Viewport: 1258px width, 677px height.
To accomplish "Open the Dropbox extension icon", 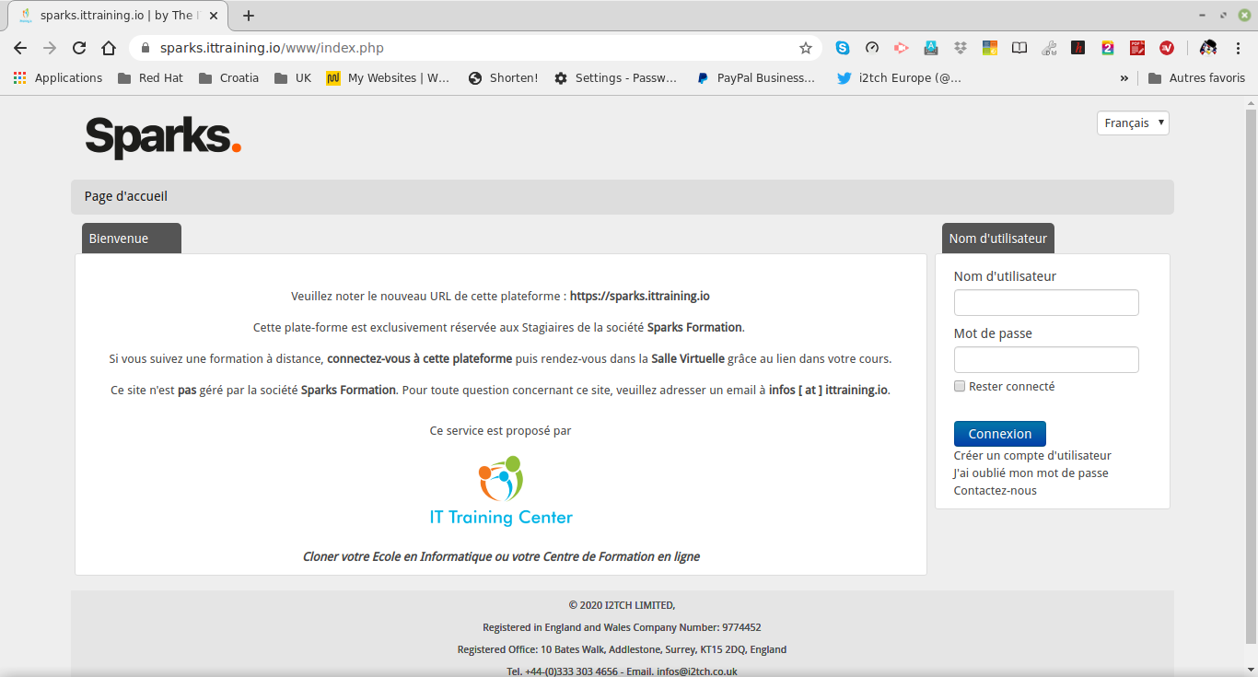I will (x=961, y=48).
